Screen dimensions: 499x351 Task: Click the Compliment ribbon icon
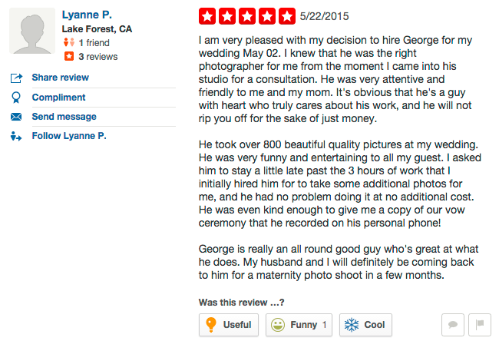click(x=16, y=98)
